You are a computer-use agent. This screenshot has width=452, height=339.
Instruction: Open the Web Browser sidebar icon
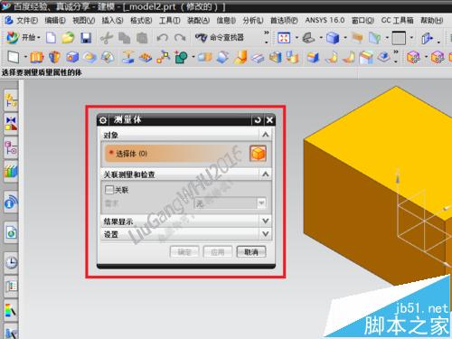[11, 232]
